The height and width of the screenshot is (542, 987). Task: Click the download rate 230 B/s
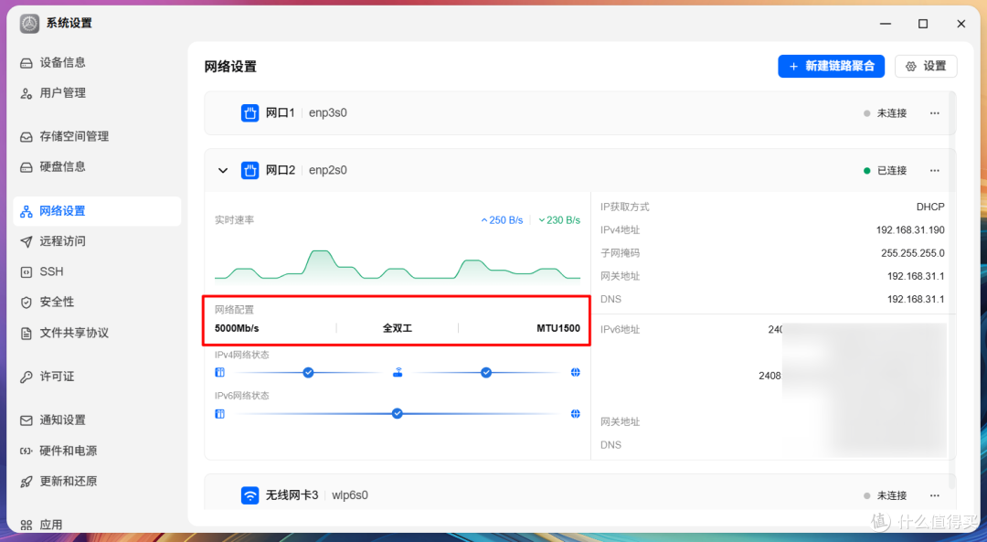559,220
